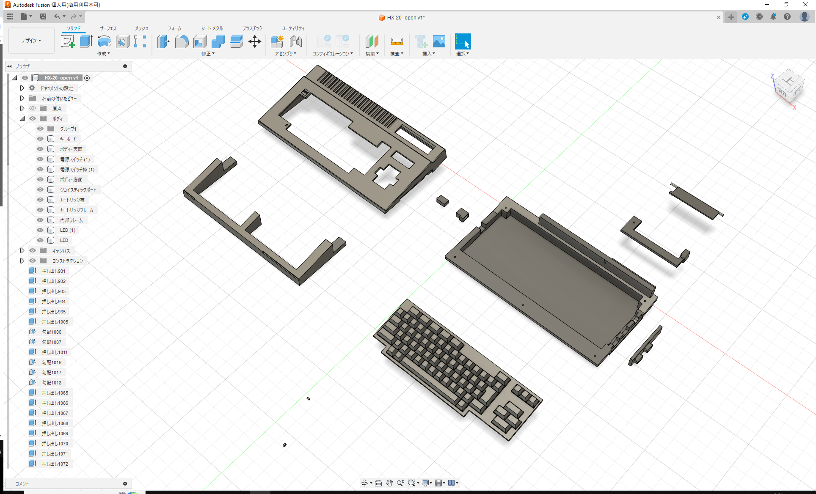816x494 pixels.
Task: Select the Extrude tool
Action: click(x=86, y=41)
